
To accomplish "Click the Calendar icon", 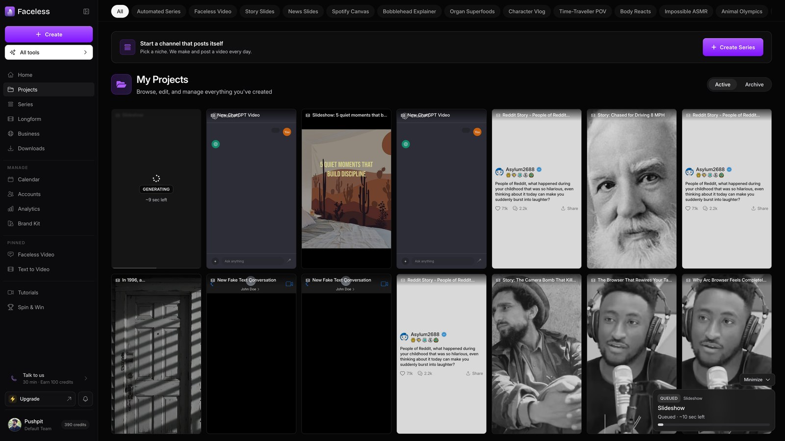I will (x=11, y=179).
